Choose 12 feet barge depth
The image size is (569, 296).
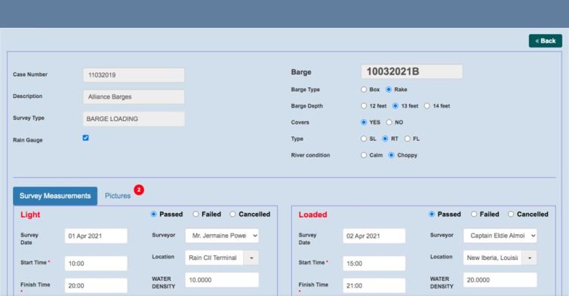click(x=364, y=105)
